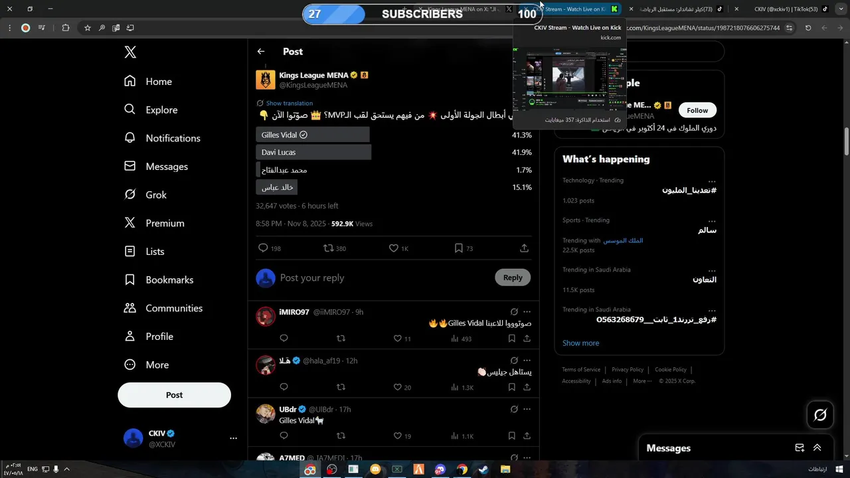The width and height of the screenshot is (850, 478).
Task: Open Terms of Service link
Action: coord(581,370)
